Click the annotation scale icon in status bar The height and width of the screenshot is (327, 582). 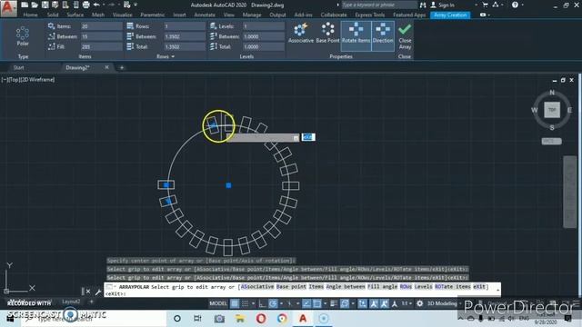click(394, 303)
